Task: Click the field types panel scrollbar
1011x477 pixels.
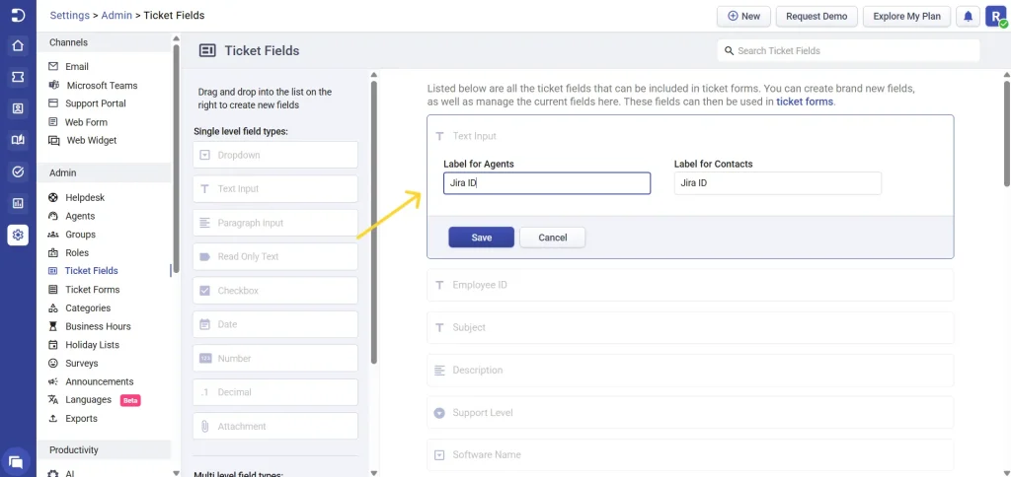Action: click(374, 222)
